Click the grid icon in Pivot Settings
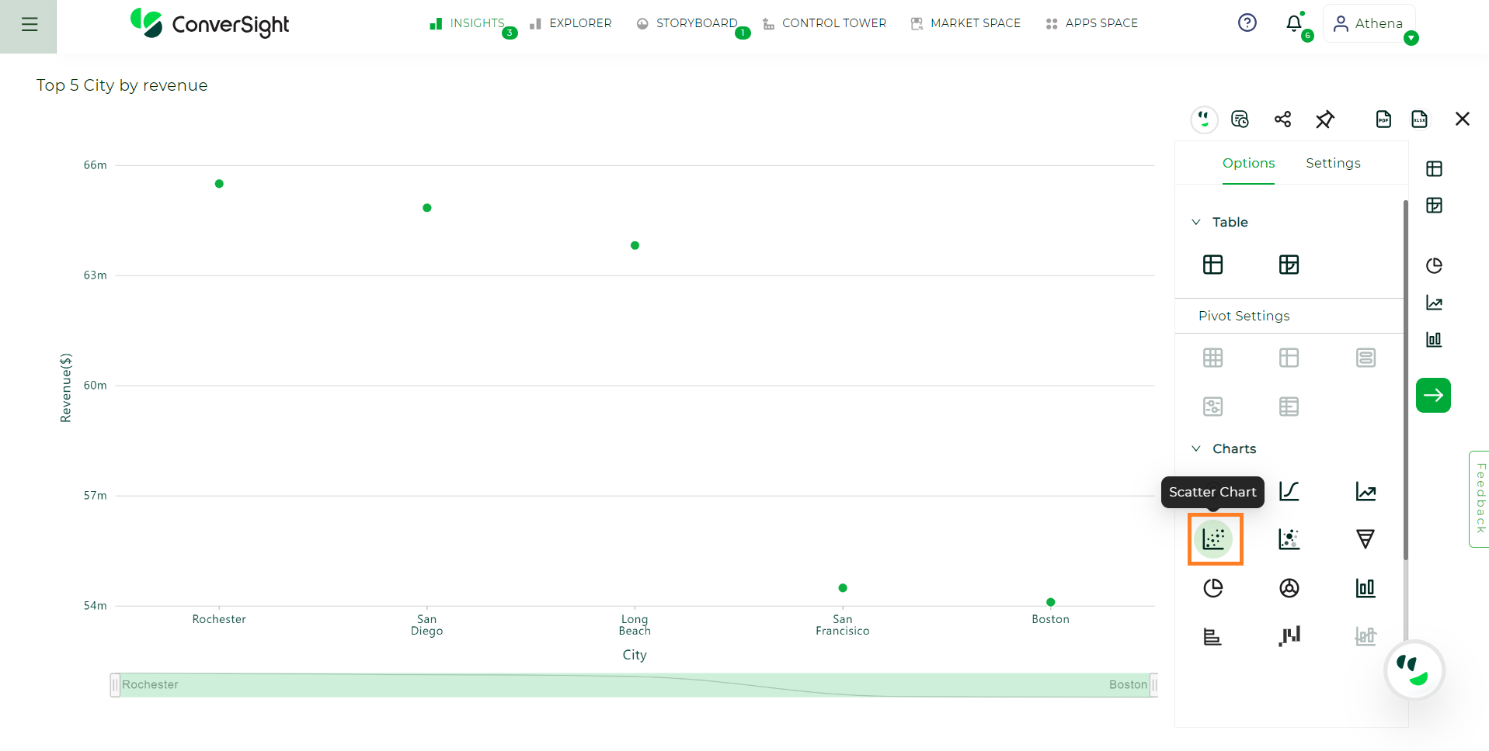1489x751 pixels. pos(1212,358)
